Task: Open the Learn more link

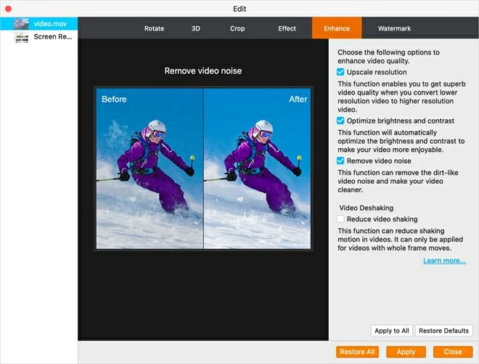Action: [x=444, y=261]
